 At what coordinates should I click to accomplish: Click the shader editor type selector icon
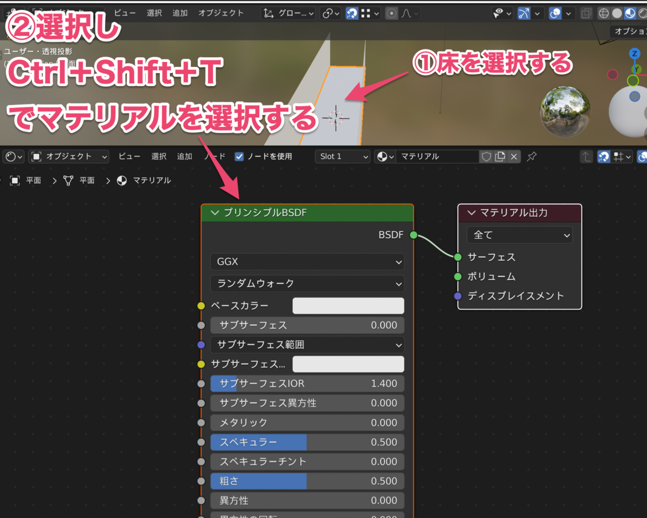point(12,156)
